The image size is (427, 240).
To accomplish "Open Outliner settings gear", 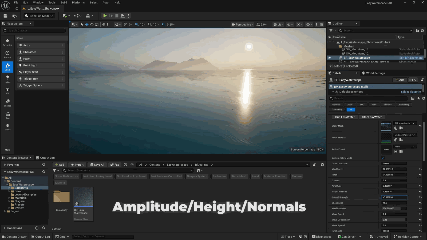I will pyautogui.click(x=422, y=31).
